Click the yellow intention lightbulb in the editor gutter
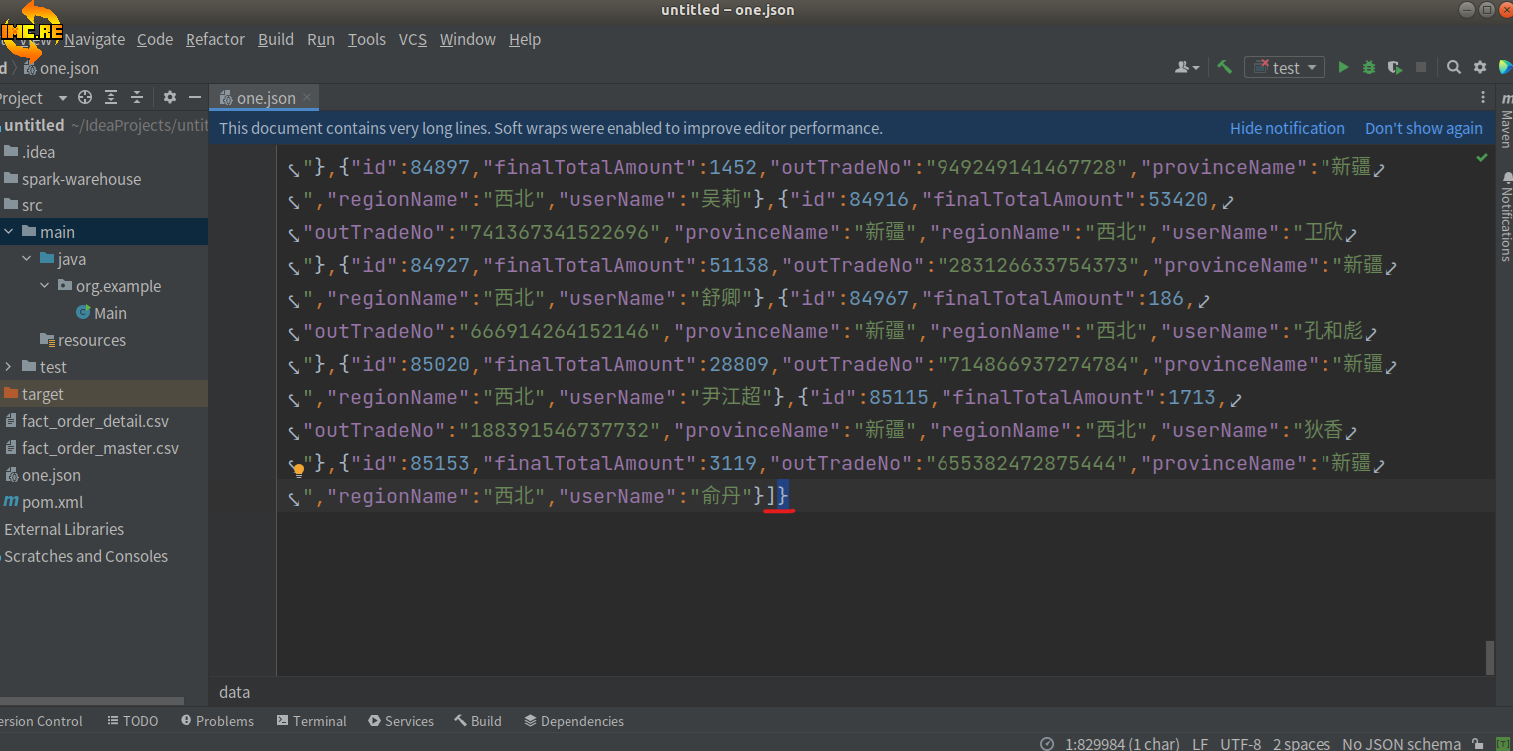The width and height of the screenshot is (1513, 751). [x=297, y=469]
